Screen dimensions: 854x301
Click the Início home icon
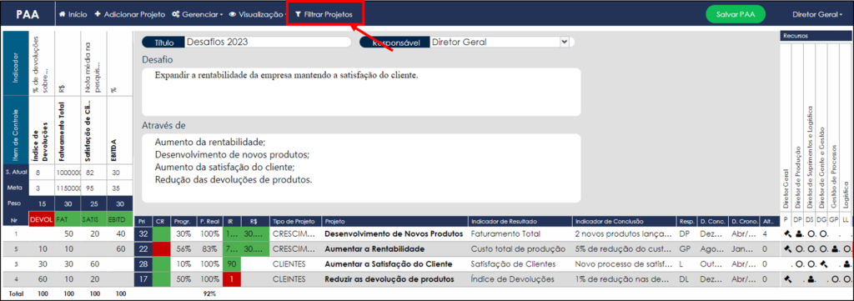tap(62, 15)
